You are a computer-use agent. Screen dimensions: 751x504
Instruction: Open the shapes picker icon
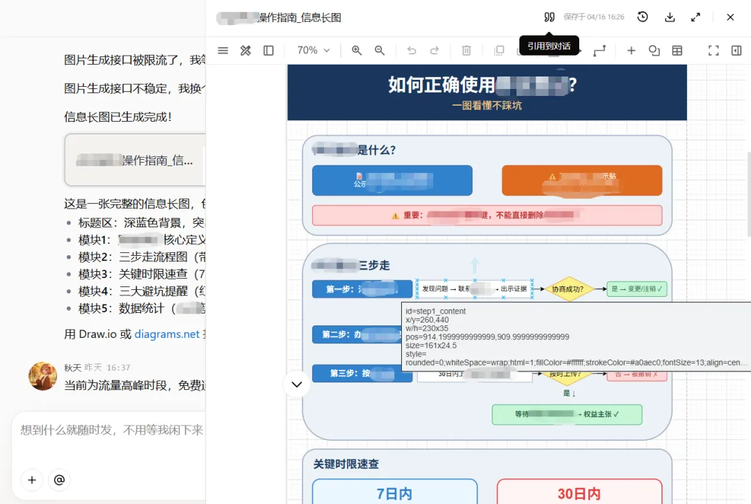pos(654,50)
